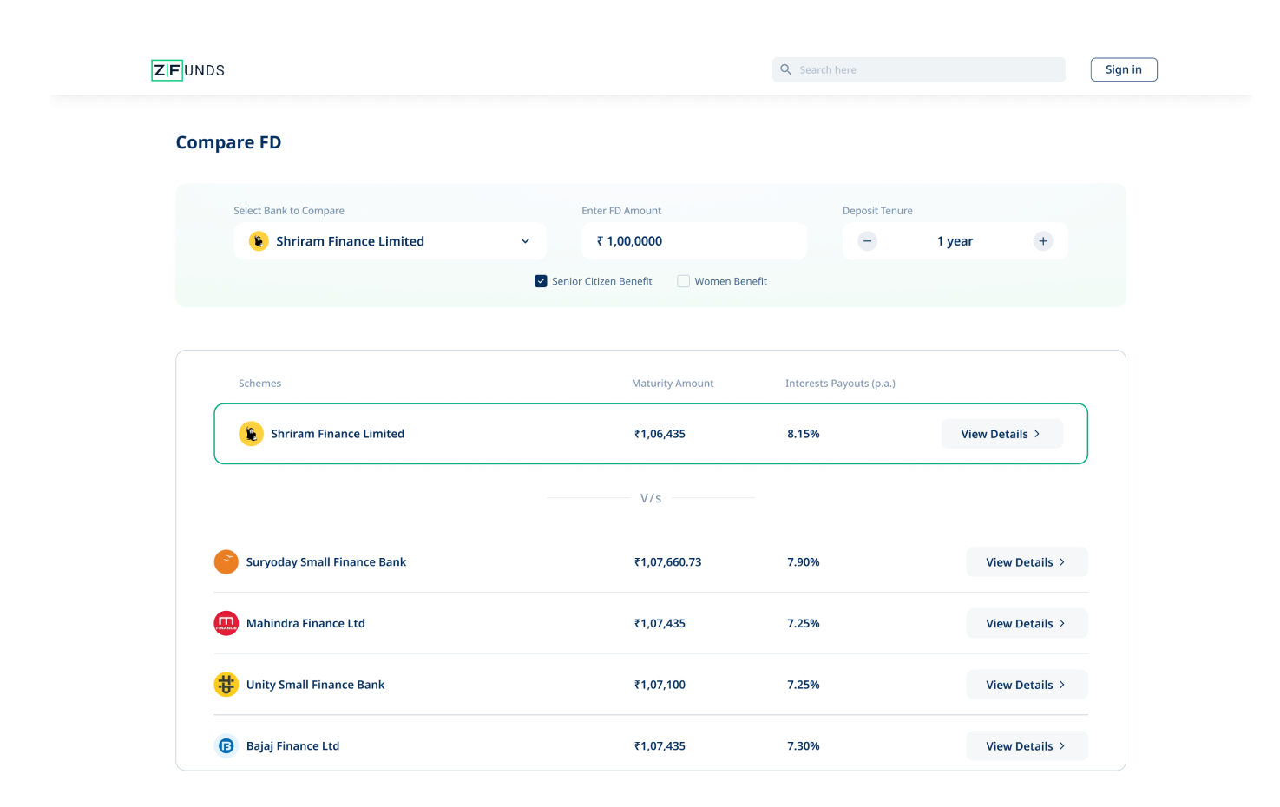
Task: Click the Suryoday Small Finance Bank logo
Action: coord(226,562)
